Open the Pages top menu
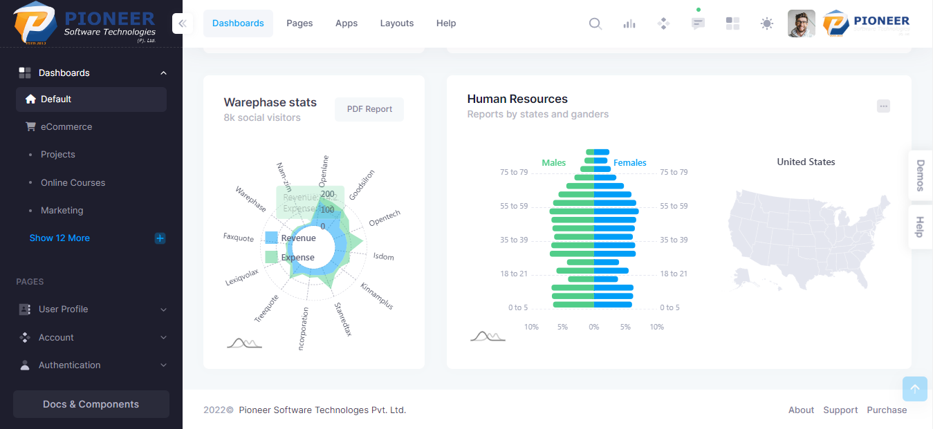Screen dimensions: 933x429 [299, 23]
